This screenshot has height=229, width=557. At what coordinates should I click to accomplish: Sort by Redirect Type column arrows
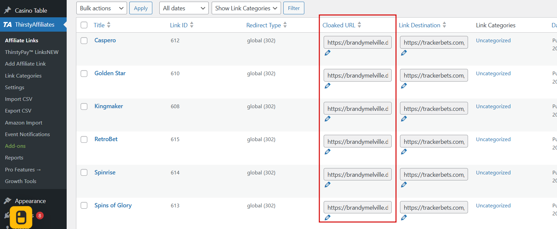coord(285,25)
